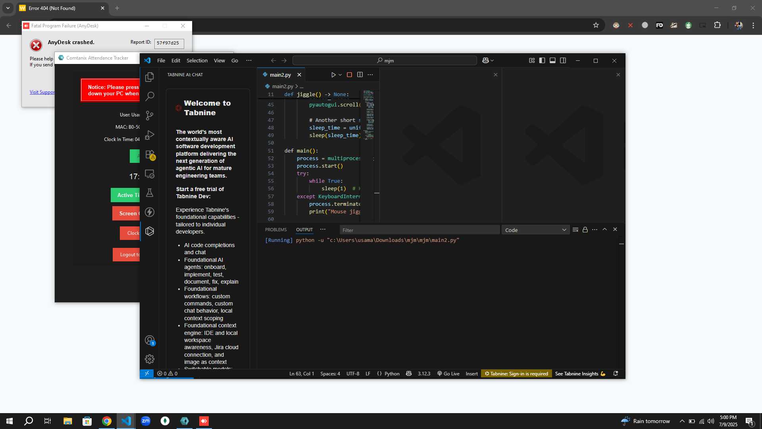Close the output panel
762x429 pixels.
point(615,229)
